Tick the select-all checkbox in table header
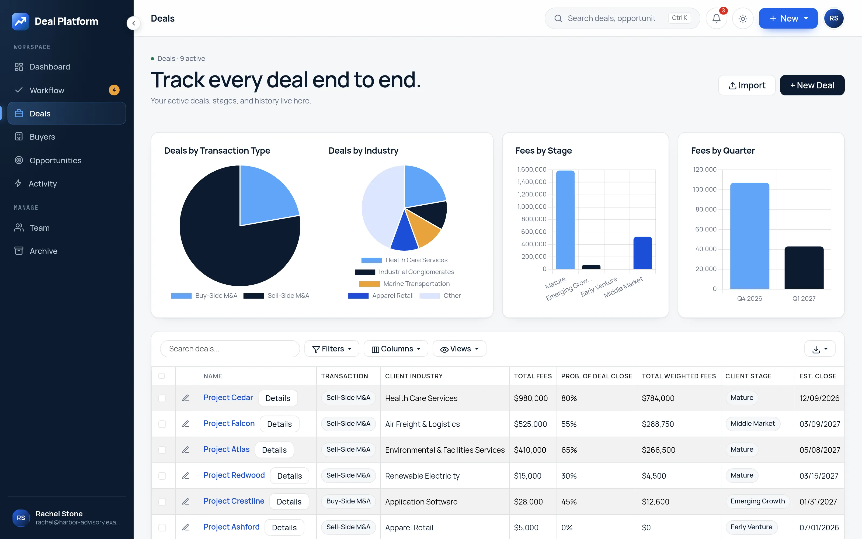 (x=162, y=376)
